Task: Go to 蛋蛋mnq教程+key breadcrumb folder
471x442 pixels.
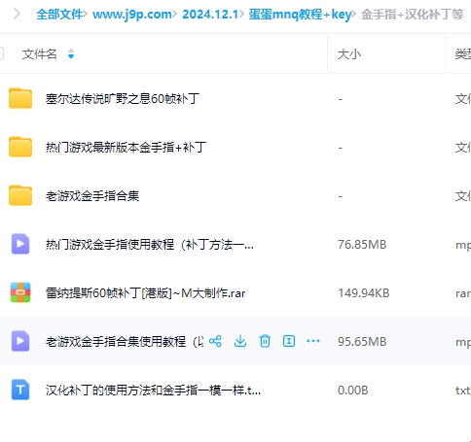Action: (x=300, y=15)
